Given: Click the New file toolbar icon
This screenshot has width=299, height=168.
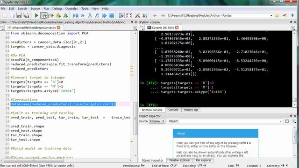Looking at the screenshot, I should (5, 15).
